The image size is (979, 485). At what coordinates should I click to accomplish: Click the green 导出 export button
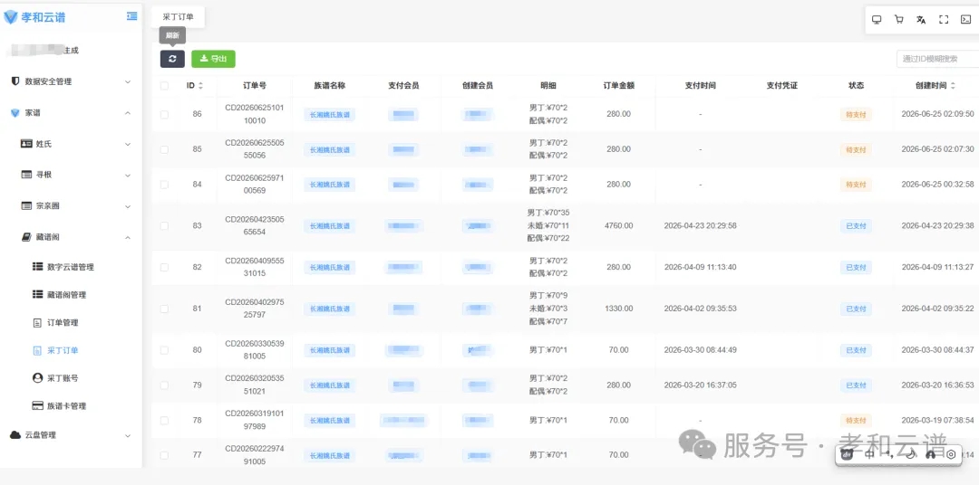point(213,59)
